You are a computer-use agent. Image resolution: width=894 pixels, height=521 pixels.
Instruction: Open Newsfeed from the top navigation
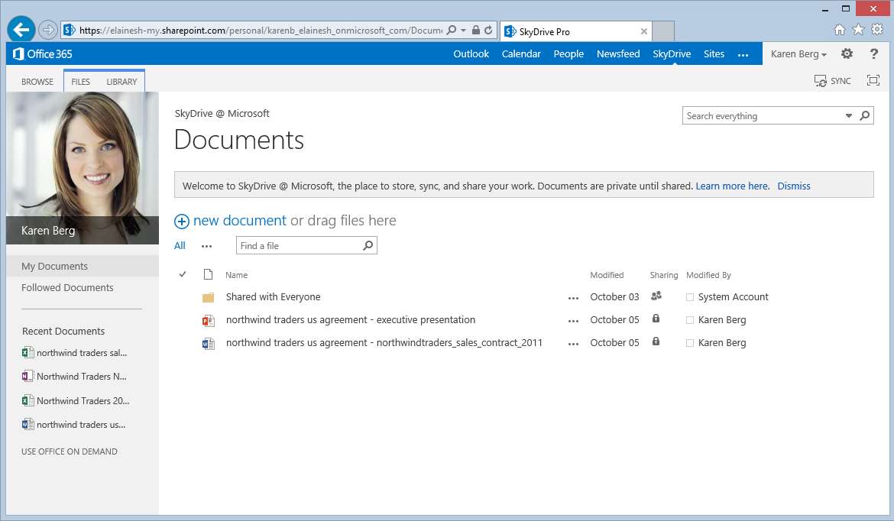click(x=618, y=53)
